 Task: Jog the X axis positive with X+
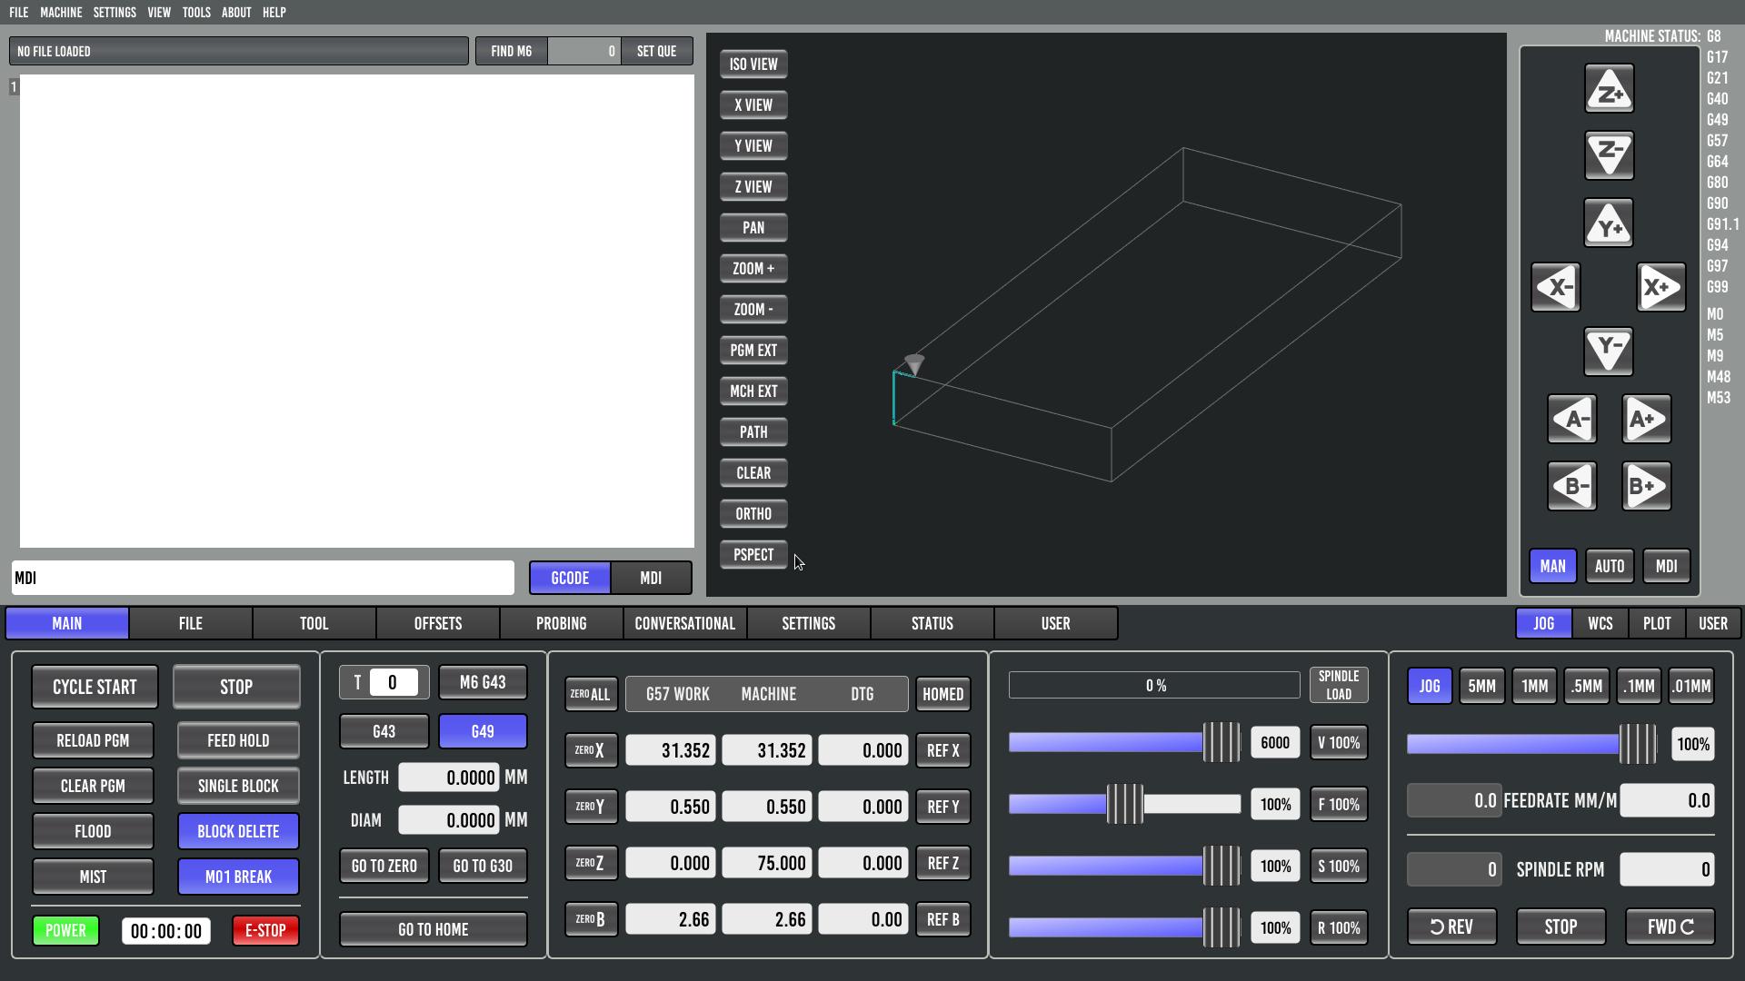1660,288
